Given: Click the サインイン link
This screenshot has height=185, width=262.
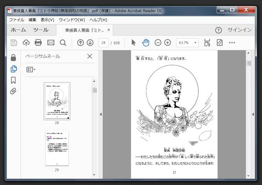Looking at the screenshot, I should 240,30.
